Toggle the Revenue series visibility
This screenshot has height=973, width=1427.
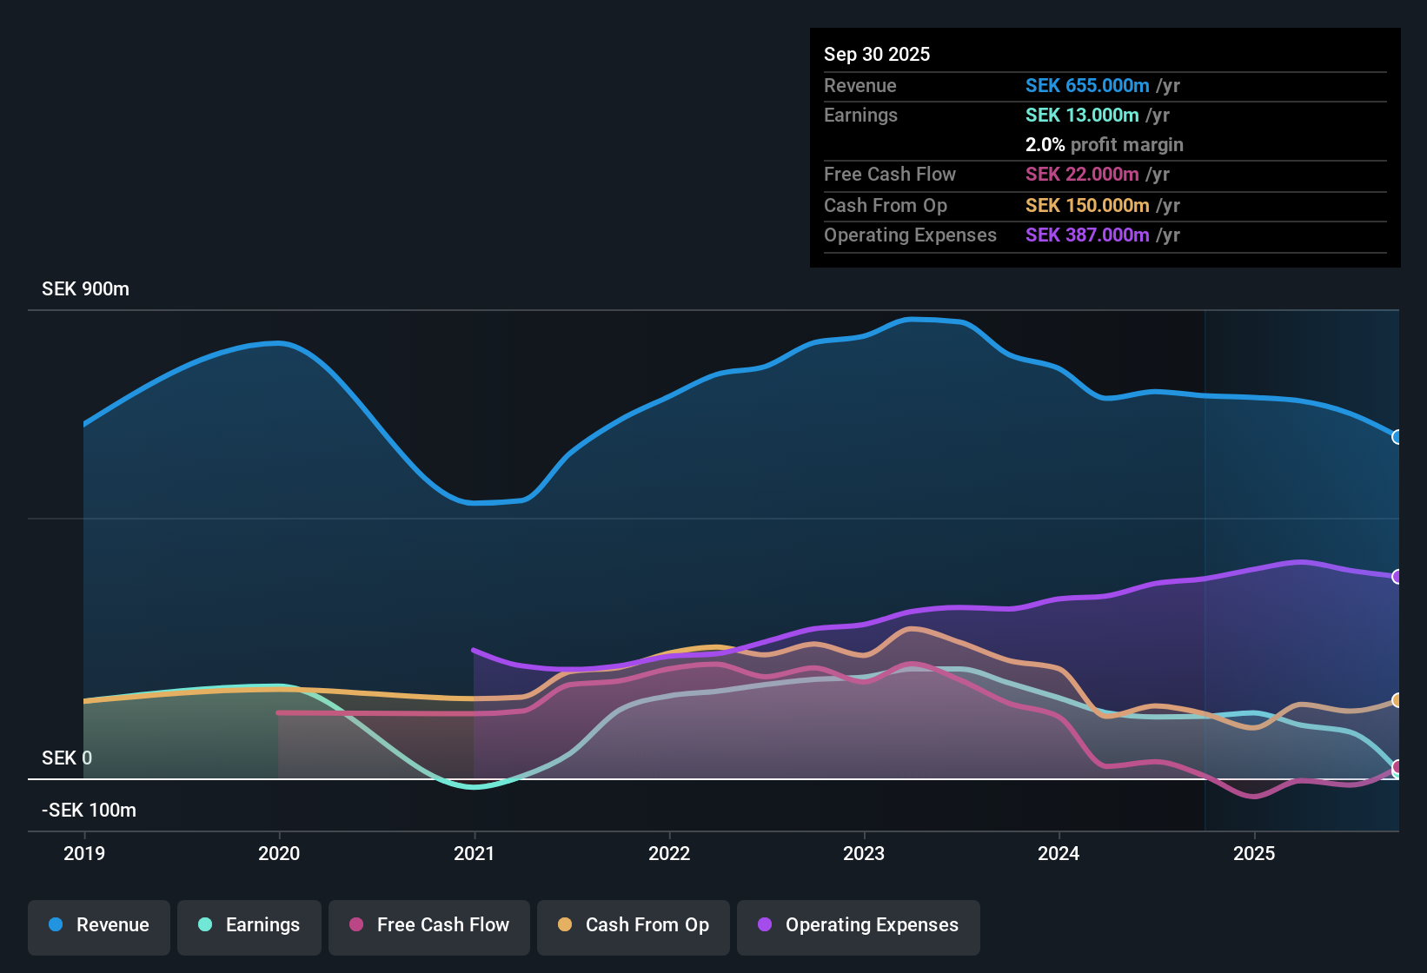[98, 925]
